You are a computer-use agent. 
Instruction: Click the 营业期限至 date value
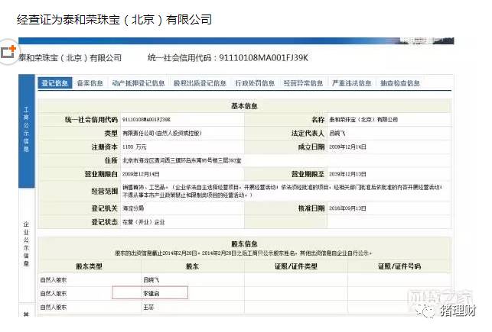coord(347,174)
